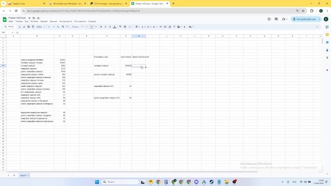Open the font family dropdown
This screenshot has width=331, height=186.
(x=77, y=27)
